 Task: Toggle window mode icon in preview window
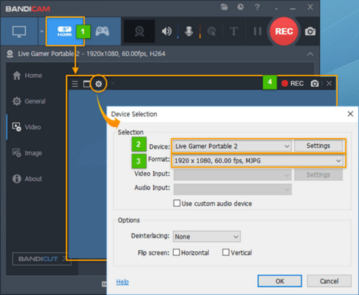(x=87, y=84)
